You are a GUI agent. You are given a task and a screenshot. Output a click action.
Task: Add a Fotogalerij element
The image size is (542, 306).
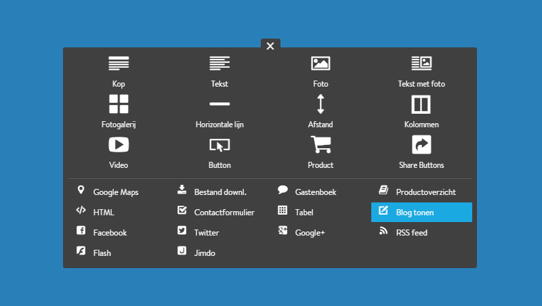tap(119, 112)
